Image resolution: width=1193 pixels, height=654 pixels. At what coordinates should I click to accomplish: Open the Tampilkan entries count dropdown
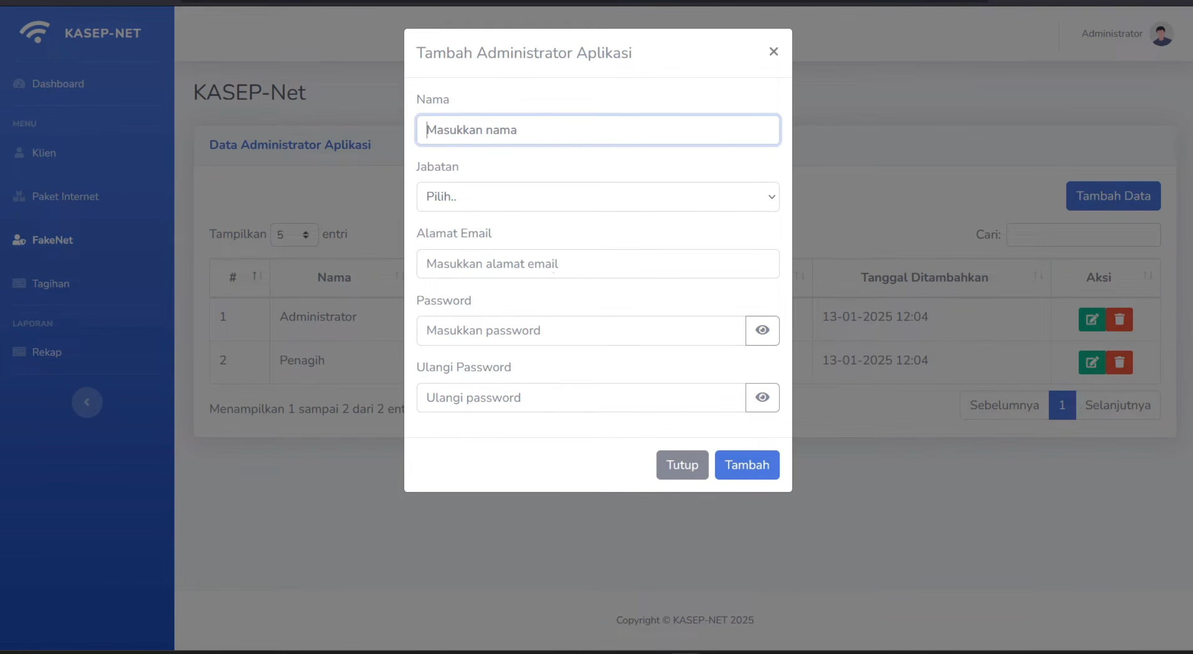[x=294, y=235]
